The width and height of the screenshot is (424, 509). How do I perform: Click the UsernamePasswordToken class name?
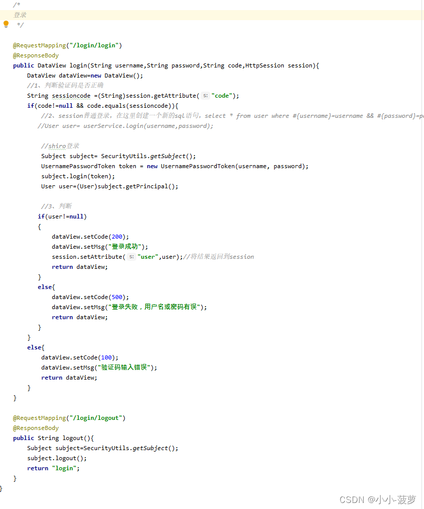pos(80,166)
